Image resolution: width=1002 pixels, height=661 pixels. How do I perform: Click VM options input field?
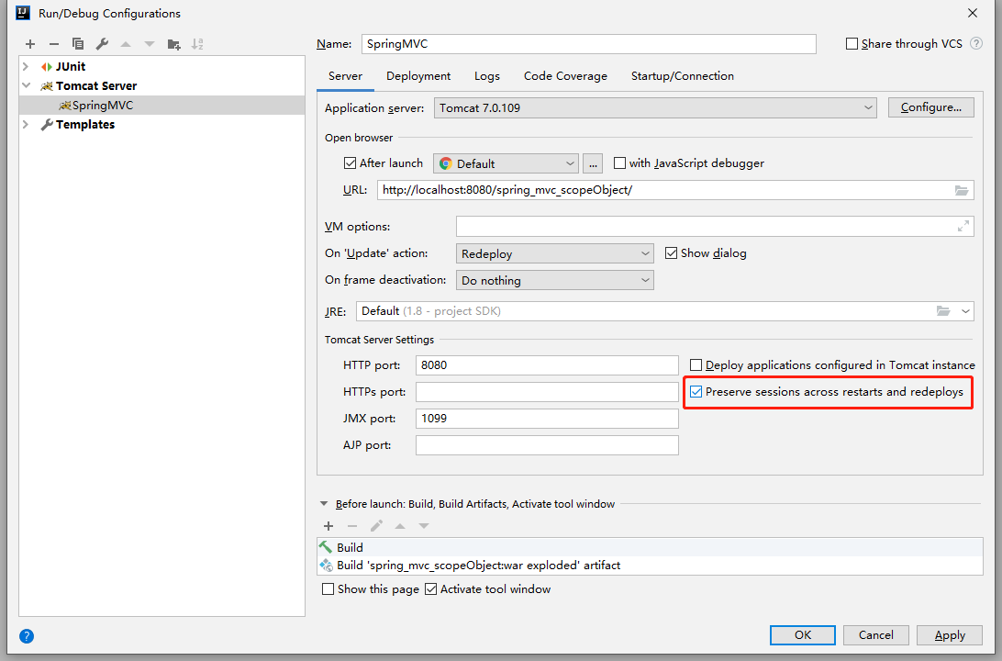pos(715,226)
